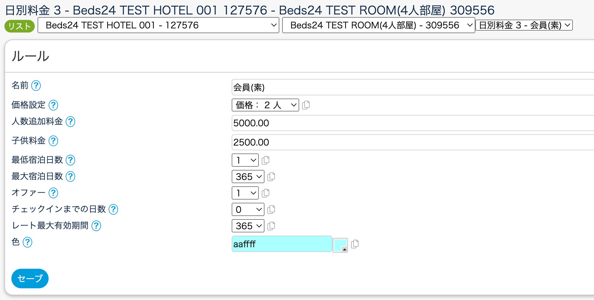
Task: Click help icon next to 名前
Action: coord(36,86)
